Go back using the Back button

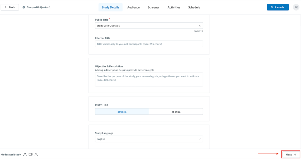10,7
